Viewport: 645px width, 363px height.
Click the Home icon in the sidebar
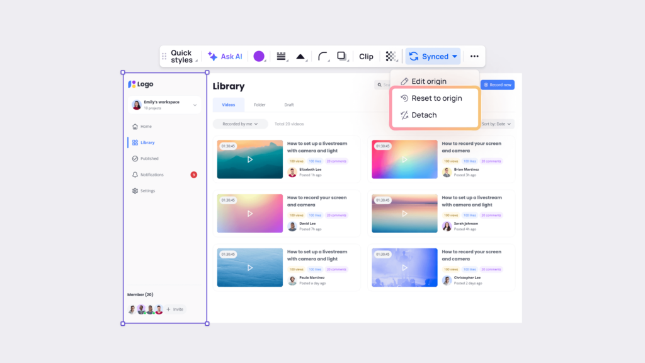click(x=134, y=126)
